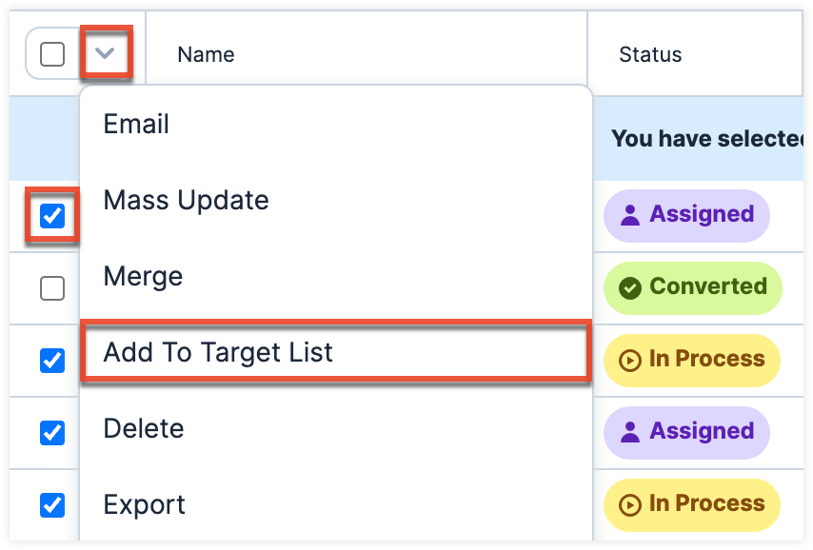Toggle the select-all checkbox in header
The height and width of the screenshot is (550, 813).
coord(52,54)
